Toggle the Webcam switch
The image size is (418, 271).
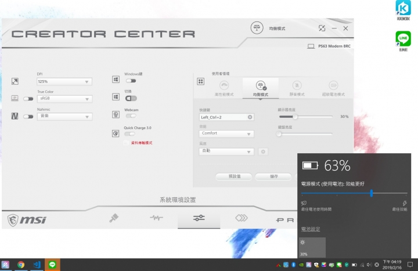point(131,116)
